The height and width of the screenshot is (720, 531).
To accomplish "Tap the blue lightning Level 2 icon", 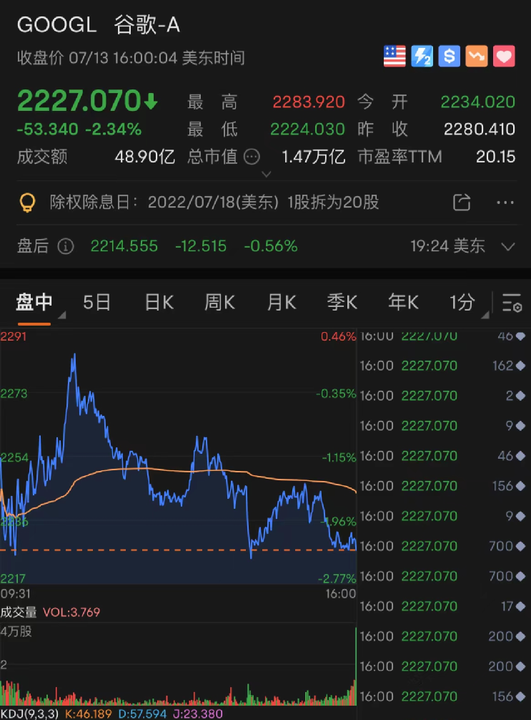I will pos(422,57).
